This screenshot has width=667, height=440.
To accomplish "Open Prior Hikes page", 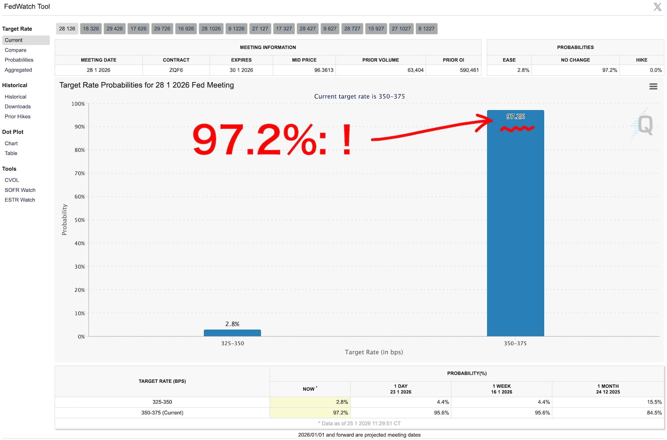I will [x=18, y=117].
